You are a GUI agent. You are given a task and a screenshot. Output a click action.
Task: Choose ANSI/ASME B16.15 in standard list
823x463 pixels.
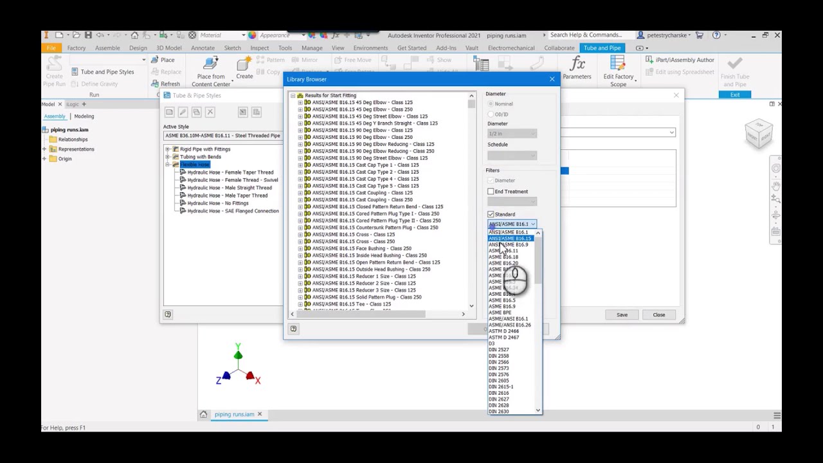(x=510, y=239)
